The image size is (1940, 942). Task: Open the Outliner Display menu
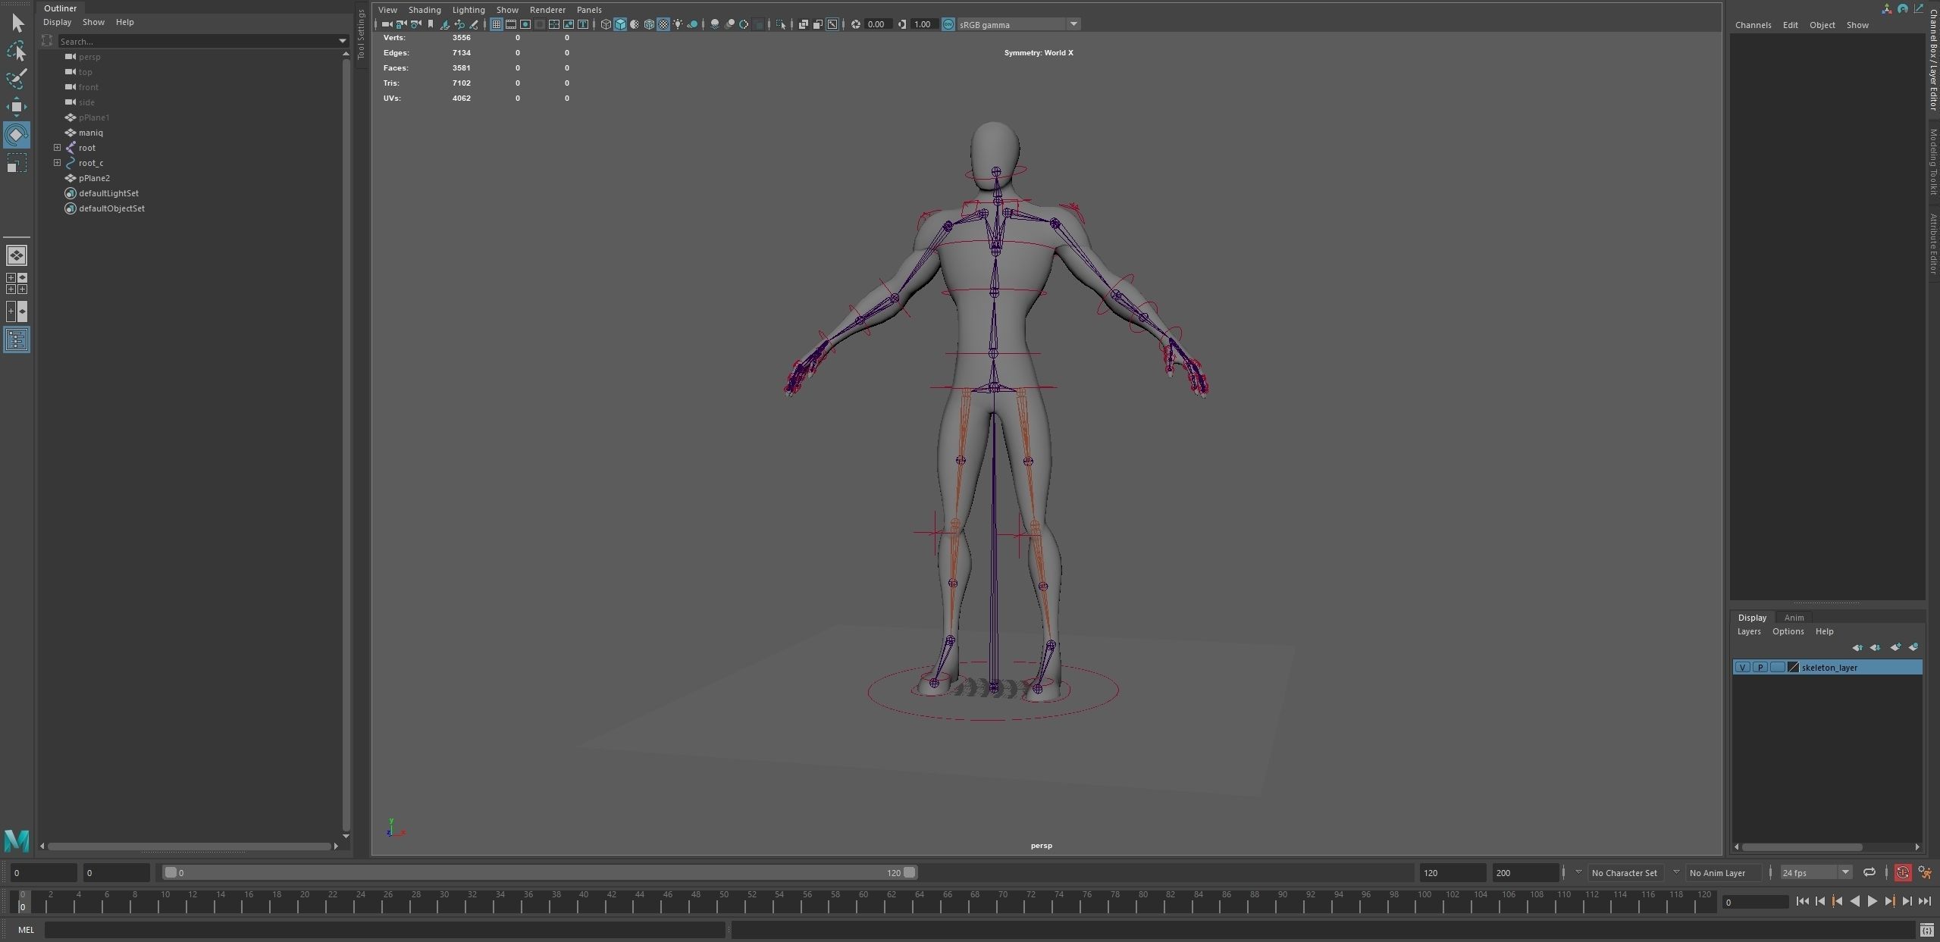[x=58, y=22]
